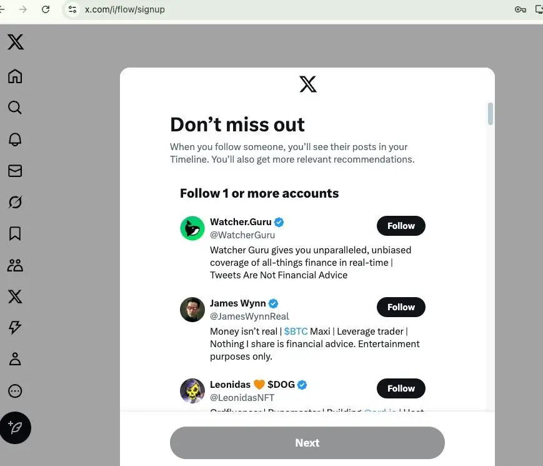543x466 pixels.
Task: Open the Explore search icon
Action: (15, 108)
